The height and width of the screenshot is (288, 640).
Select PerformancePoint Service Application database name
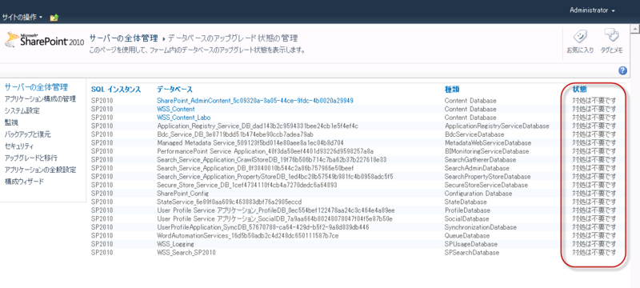[x=266, y=151]
